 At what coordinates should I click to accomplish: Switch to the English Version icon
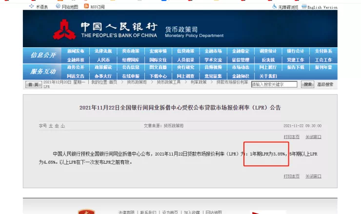pyautogui.click(x=304, y=7)
